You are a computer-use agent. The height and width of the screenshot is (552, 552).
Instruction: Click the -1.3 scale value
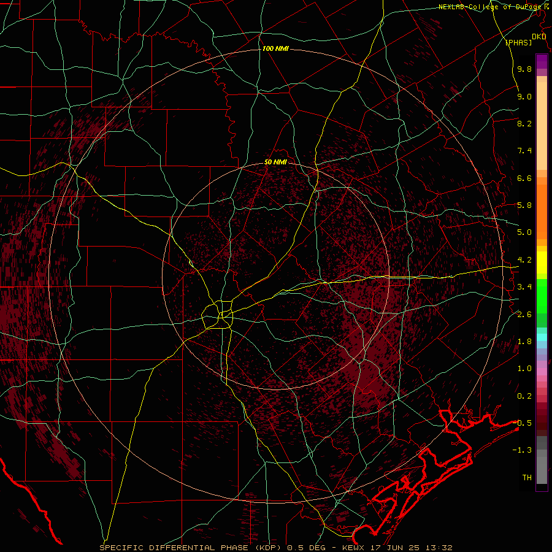(522, 450)
